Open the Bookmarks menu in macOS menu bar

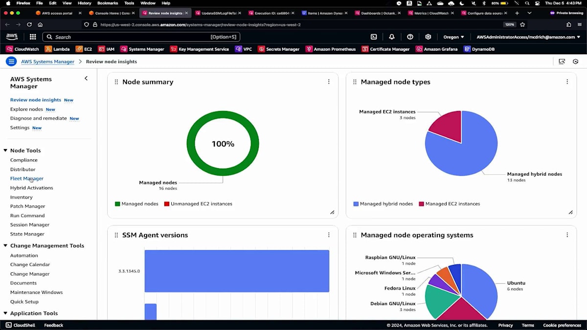[108, 3]
